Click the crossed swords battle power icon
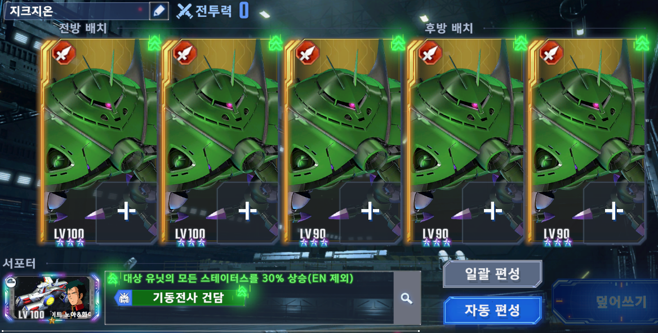Screen dimensions: 658x333 (x=184, y=11)
